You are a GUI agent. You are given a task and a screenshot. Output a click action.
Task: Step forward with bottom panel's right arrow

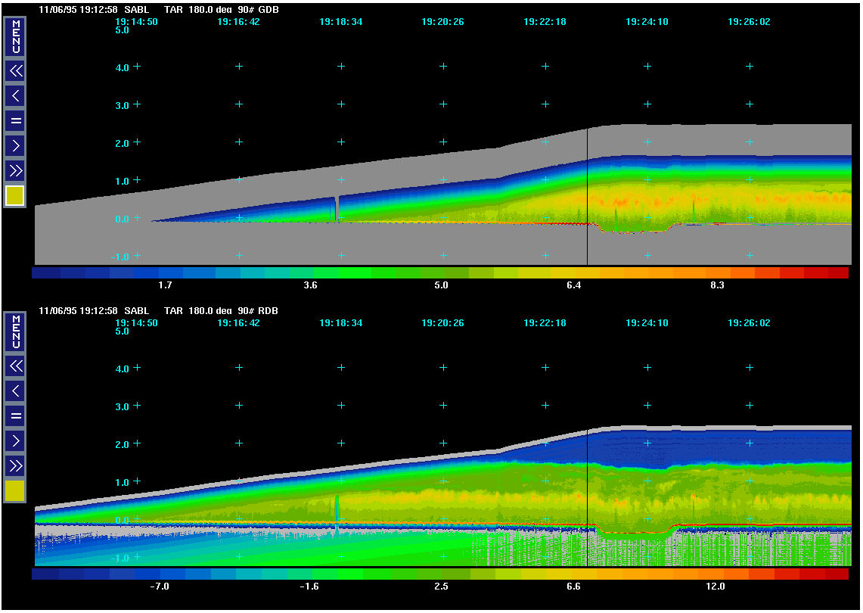pos(15,440)
